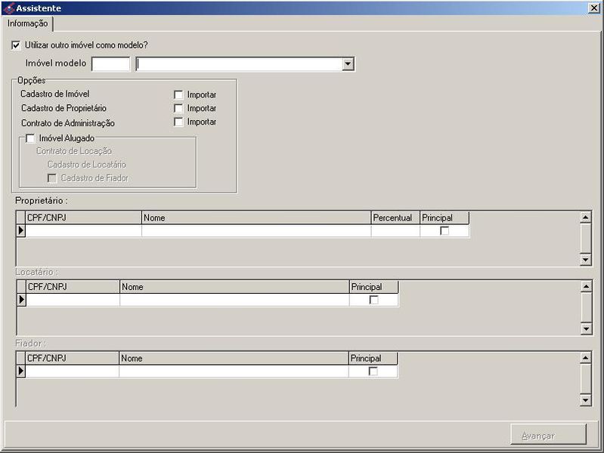Click the Assistente app icon in title bar
This screenshot has height=453, width=604.
coord(8,8)
